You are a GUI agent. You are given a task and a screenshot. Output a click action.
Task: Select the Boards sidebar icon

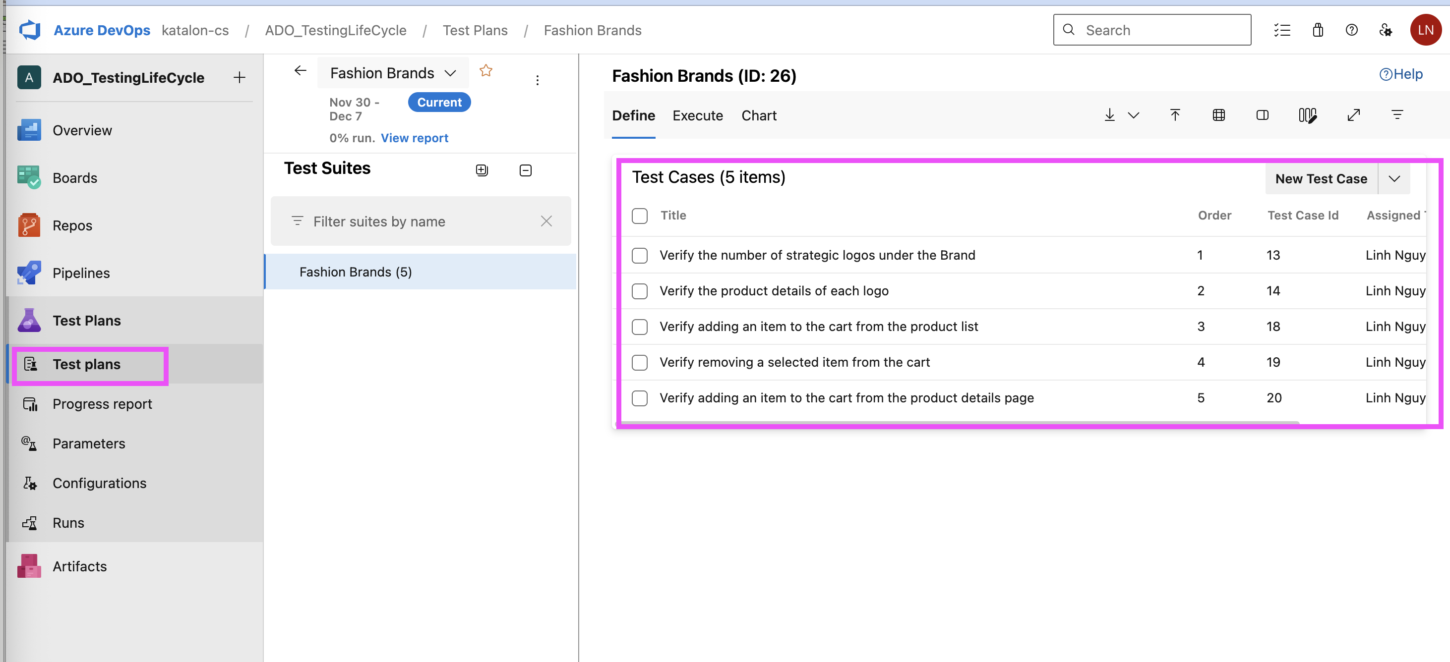coord(29,177)
